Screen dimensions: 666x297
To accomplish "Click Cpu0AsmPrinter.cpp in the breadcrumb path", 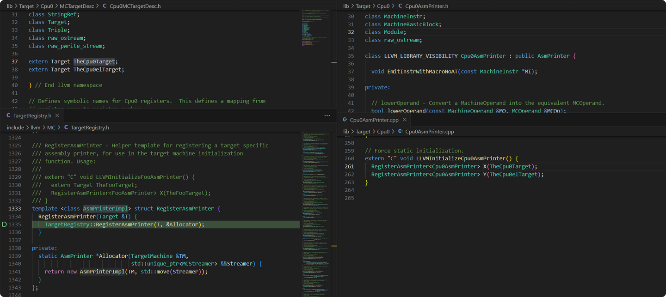I will (x=429, y=132).
